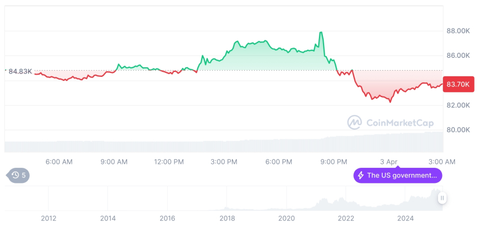Click the 3 Apr date label
483x225 pixels.
pyautogui.click(x=388, y=162)
